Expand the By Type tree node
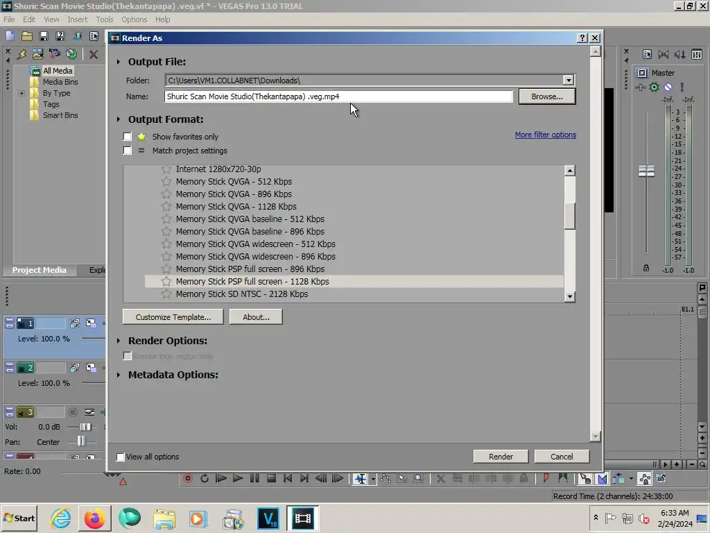Screen dimensions: 710x533 [21, 94]
